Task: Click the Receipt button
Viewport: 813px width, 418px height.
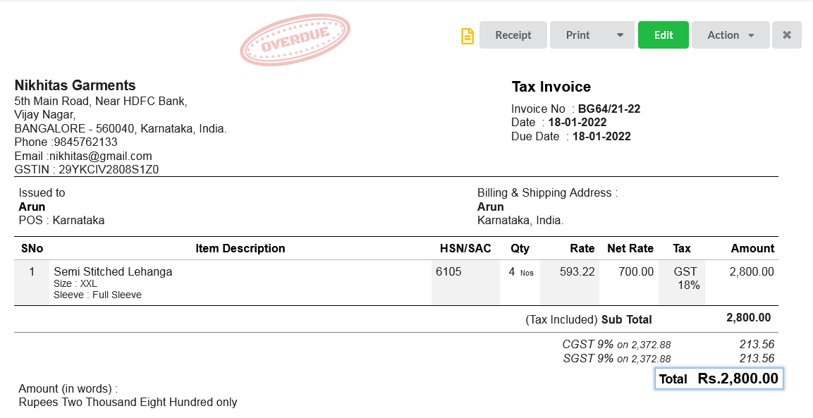Action: [513, 35]
